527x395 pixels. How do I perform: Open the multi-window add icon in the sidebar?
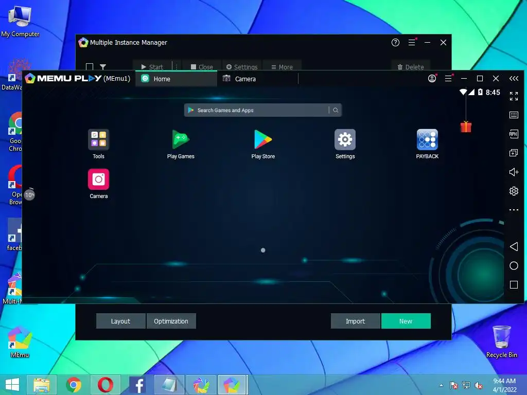(x=514, y=153)
